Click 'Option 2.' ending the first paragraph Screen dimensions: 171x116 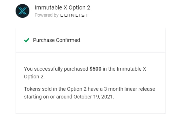pos(34,77)
